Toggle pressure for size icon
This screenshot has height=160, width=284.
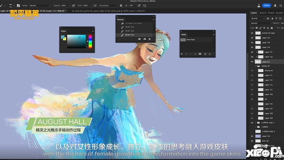click(139, 6)
